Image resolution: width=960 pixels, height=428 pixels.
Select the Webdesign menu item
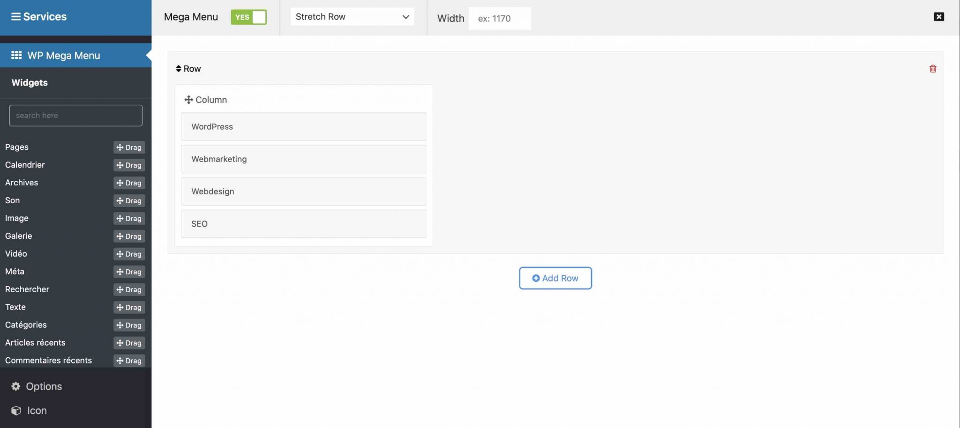pyautogui.click(x=303, y=191)
